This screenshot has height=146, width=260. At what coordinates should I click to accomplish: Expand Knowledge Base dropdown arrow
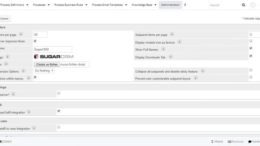coord(155,5)
